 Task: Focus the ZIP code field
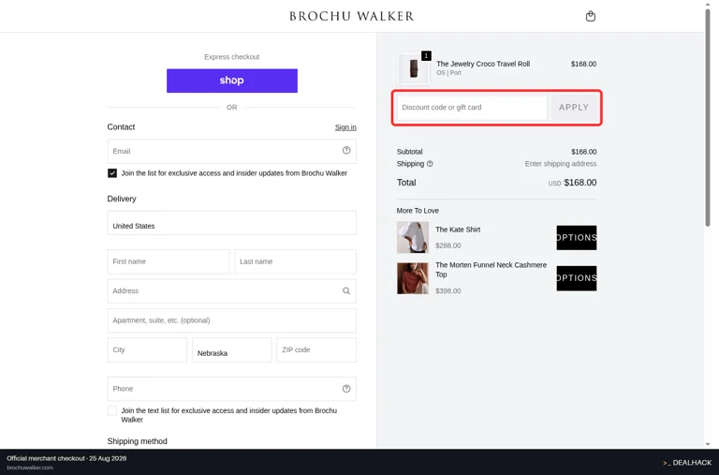click(316, 349)
